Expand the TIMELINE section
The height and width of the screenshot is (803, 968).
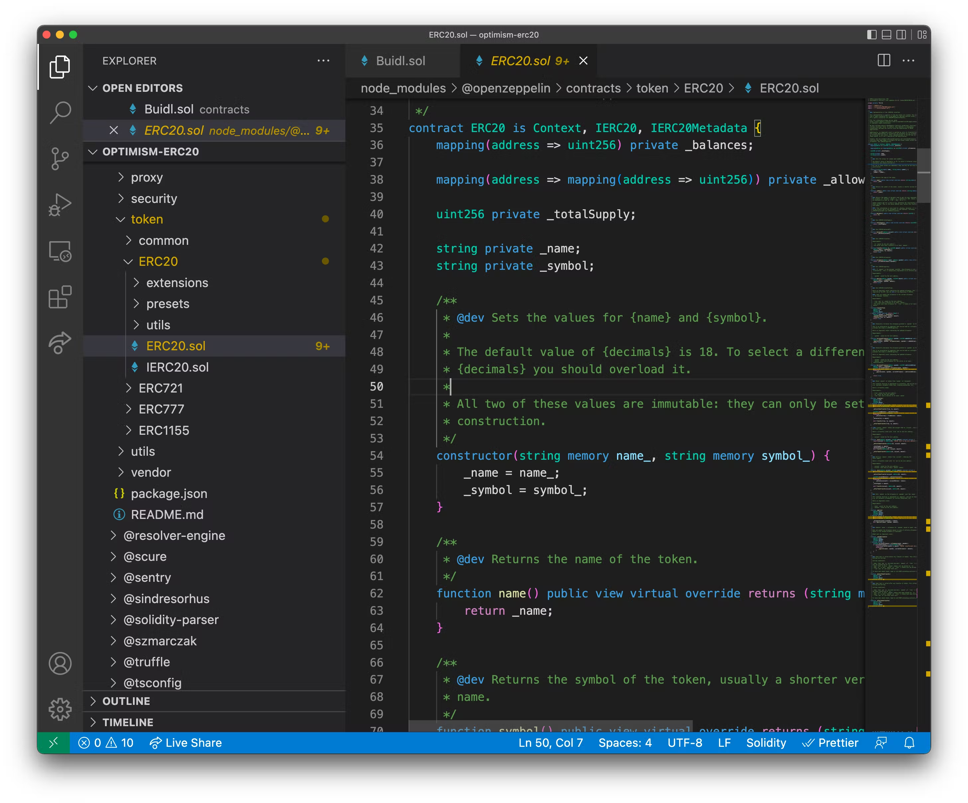[127, 722]
